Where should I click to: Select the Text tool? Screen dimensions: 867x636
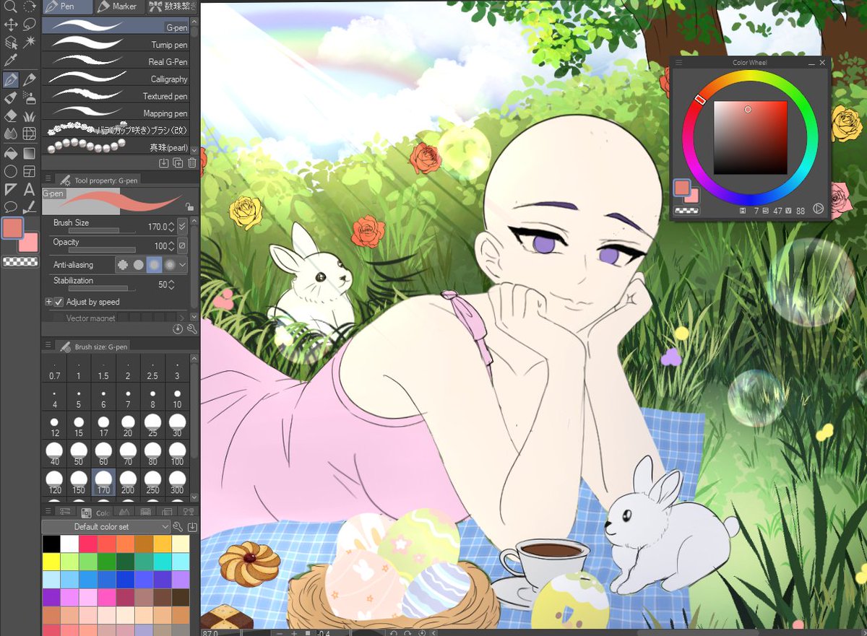[x=30, y=189]
